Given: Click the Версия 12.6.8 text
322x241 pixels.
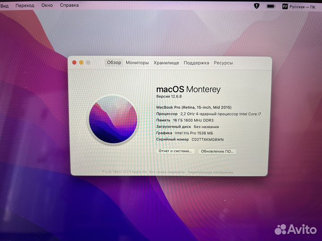Looking at the screenshot, I should tap(169, 96).
